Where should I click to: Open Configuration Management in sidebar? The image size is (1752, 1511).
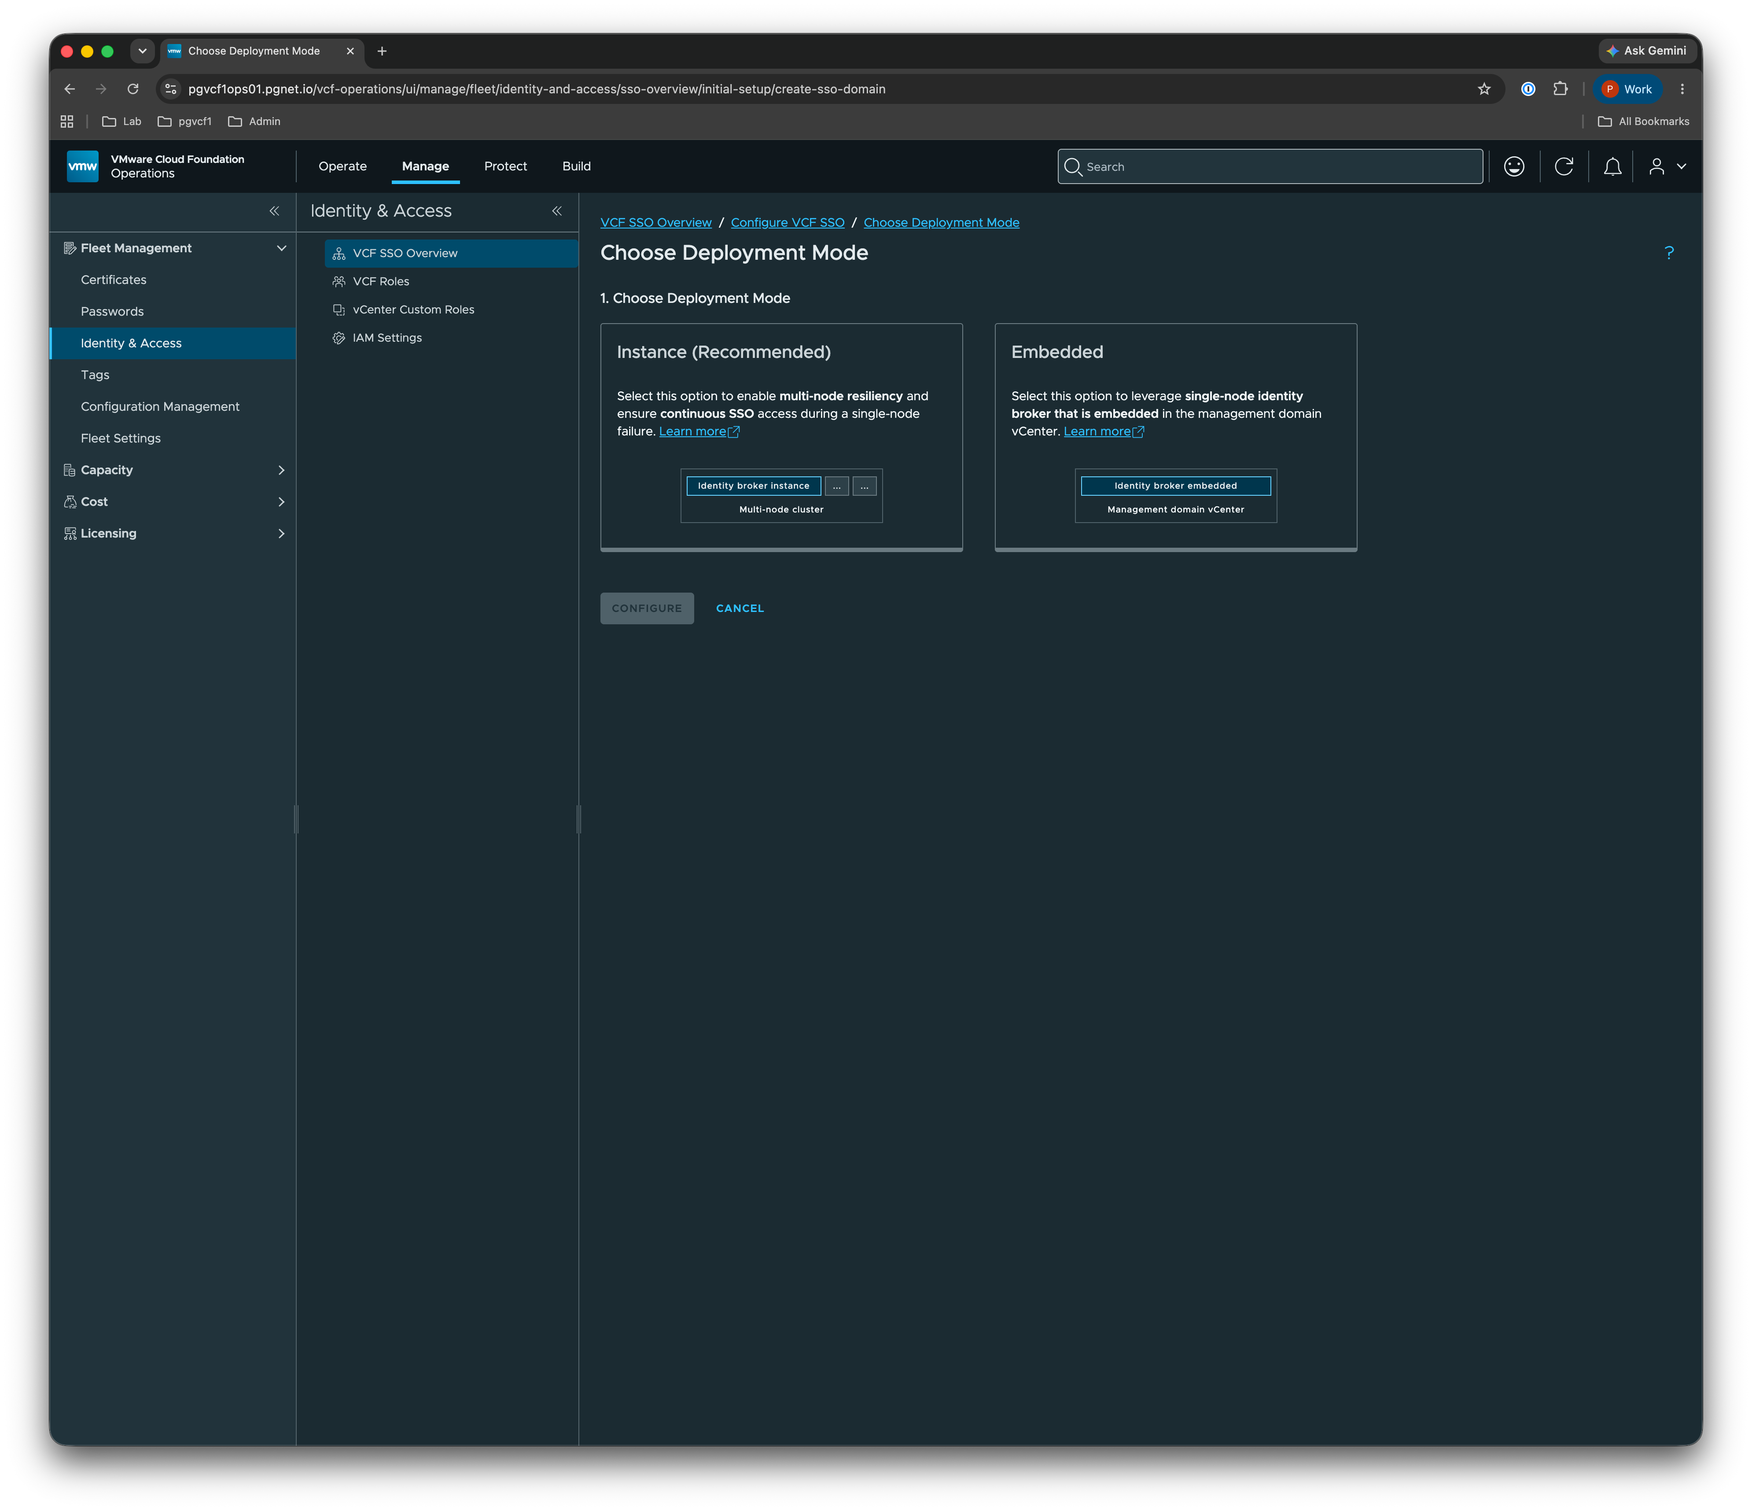click(160, 407)
